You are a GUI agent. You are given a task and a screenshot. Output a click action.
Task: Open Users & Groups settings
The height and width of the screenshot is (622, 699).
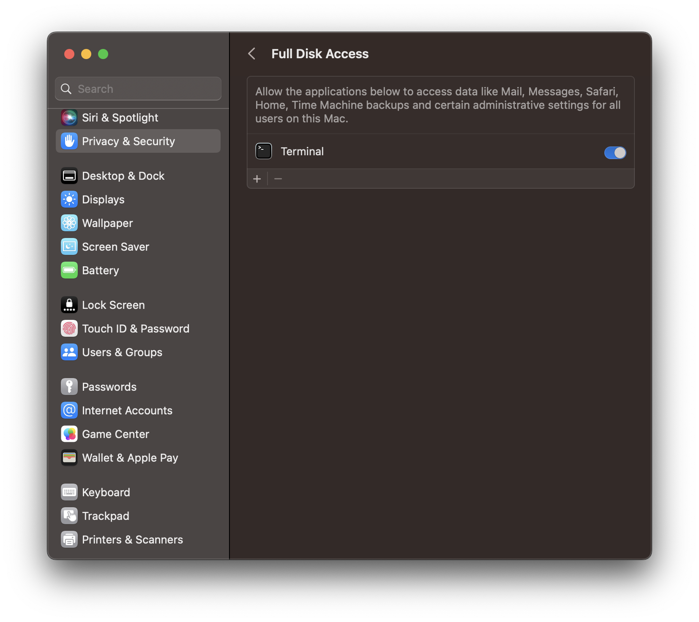(122, 352)
